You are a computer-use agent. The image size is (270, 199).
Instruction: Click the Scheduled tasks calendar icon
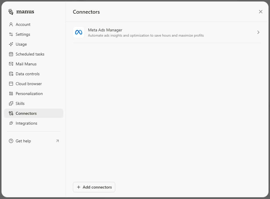pyautogui.click(x=11, y=54)
